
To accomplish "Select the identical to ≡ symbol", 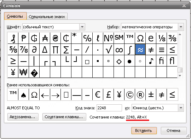I will (x=161, y=50).
